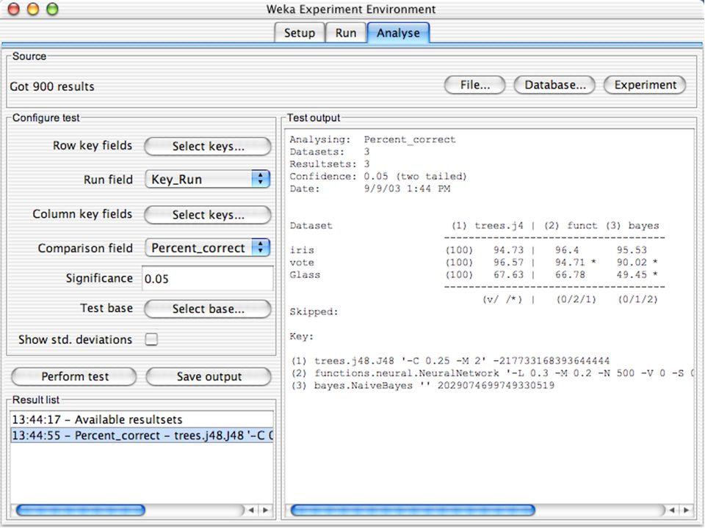Click the Select base... button
This screenshot has width=705, height=528.
[x=208, y=309]
